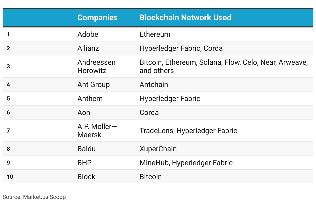Click the MineHub, Hyperledger Fabric cell
316x203 pixels.
tap(186, 163)
